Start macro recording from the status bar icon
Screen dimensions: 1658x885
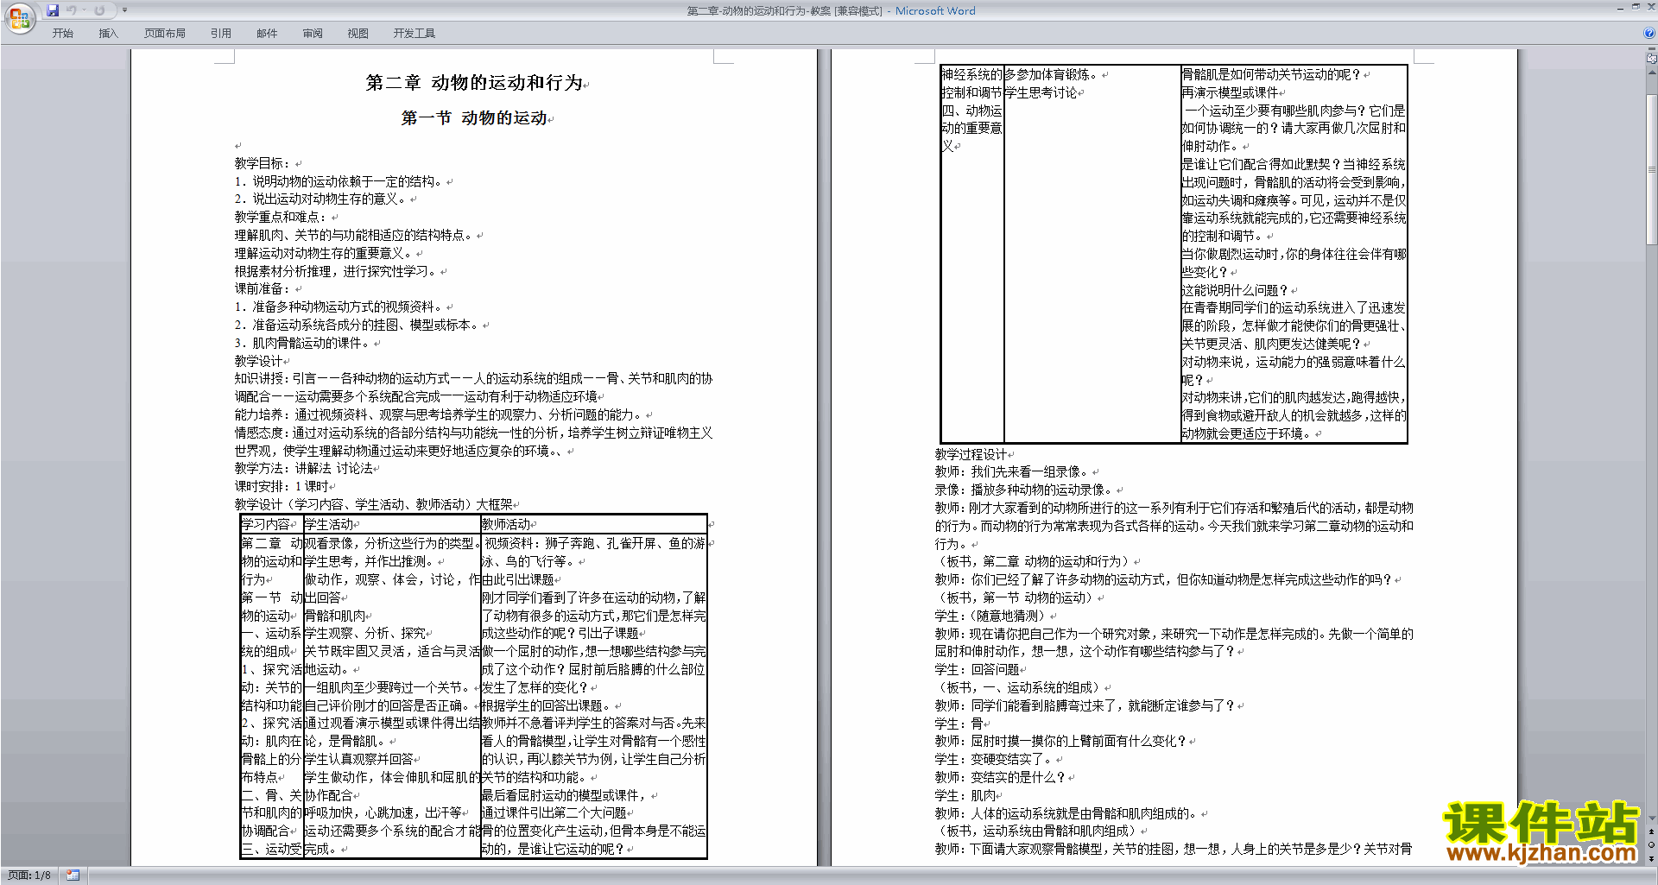(x=73, y=876)
